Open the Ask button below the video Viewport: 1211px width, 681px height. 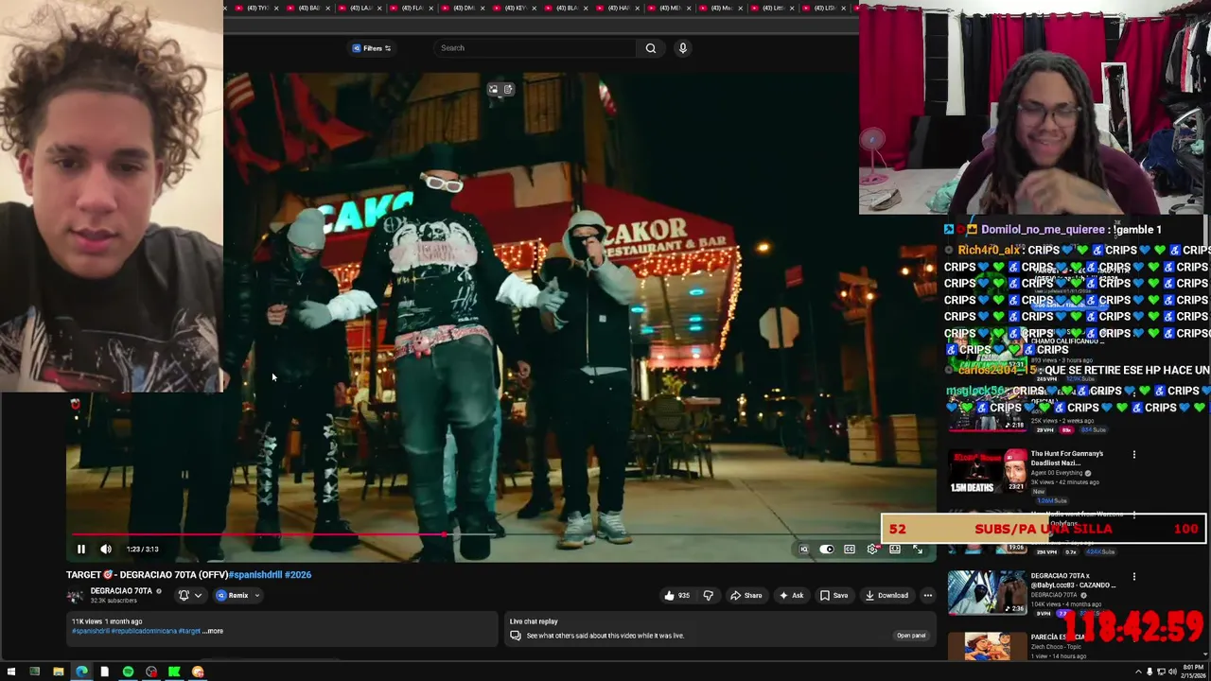(x=791, y=595)
